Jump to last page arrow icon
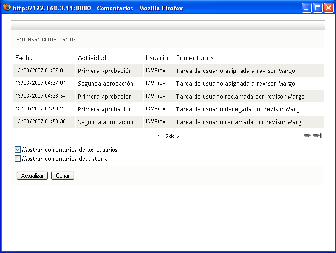Image resolution: width=336 pixels, height=253 pixels. click(317, 136)
